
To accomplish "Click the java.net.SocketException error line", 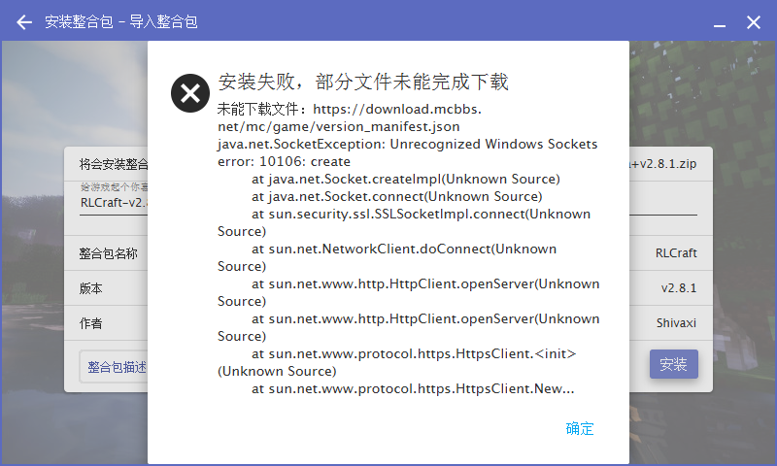I will (407, 144).
